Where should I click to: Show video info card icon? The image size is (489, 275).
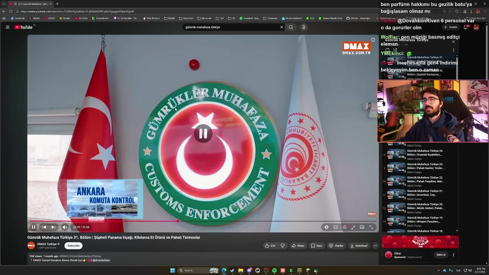coord(373,40)
